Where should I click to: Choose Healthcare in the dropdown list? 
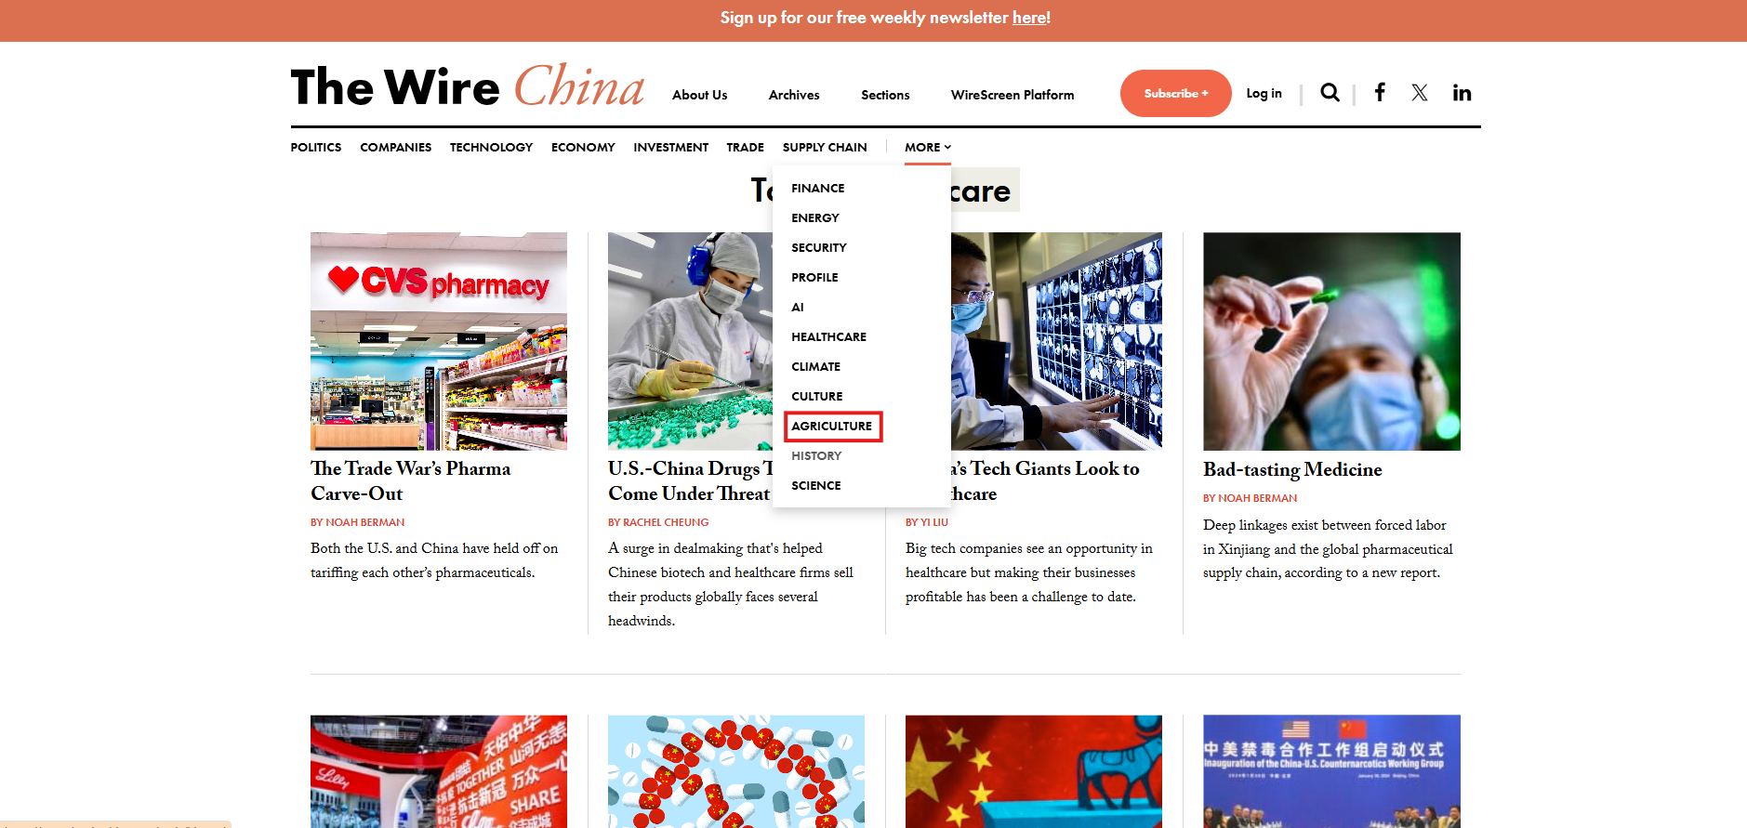[x=828, y=337]
